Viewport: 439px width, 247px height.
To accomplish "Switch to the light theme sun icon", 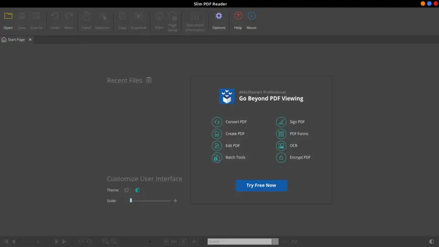I will click(127, 190).
